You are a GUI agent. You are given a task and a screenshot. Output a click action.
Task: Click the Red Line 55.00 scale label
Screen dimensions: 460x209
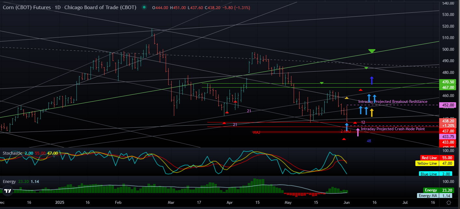(x=438, y=158)
